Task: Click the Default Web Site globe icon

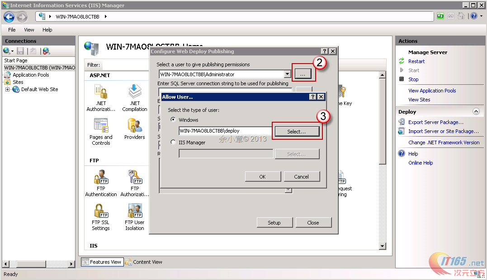Action: (x=16, y=90)
